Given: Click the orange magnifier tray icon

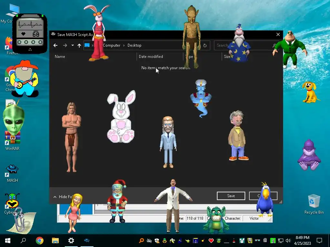Looking at the screenshot, I should click(141, 241).
